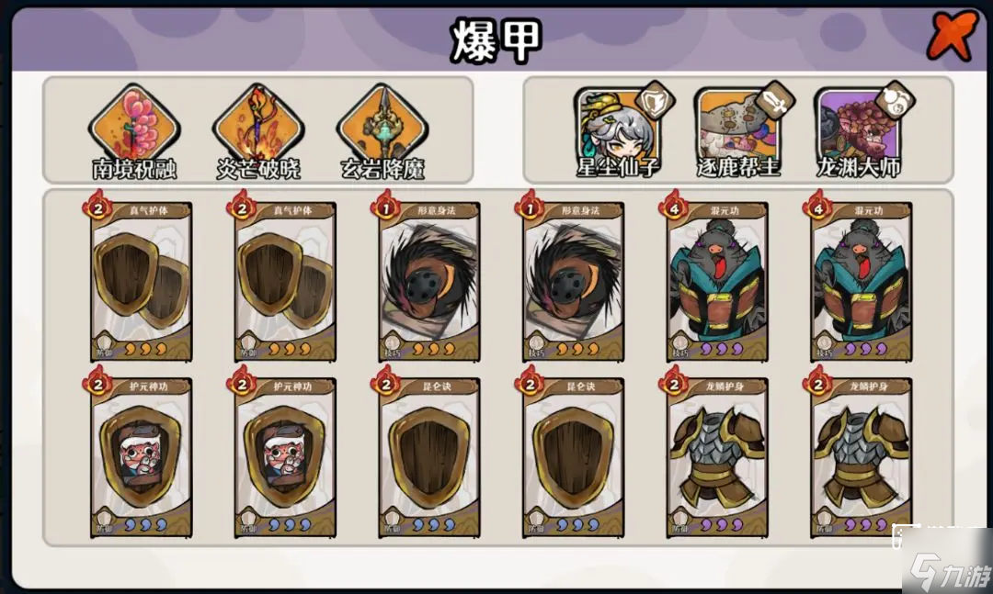Select the 南境祝融 weapon icon
The width and height of the screenshot is (993, 594).
tap(134, 124)
